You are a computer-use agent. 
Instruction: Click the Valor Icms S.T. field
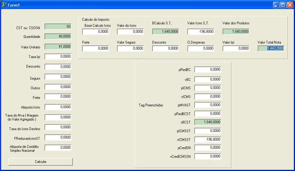click(201, 32)
